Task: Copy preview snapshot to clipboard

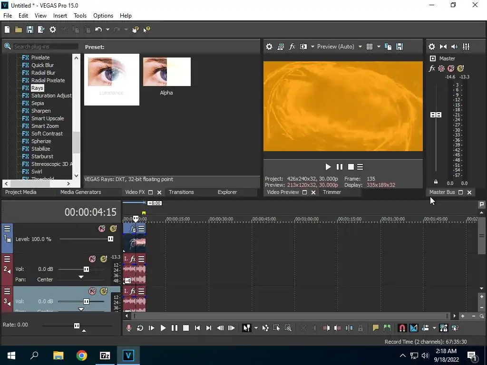Action: tap(388, 47)
